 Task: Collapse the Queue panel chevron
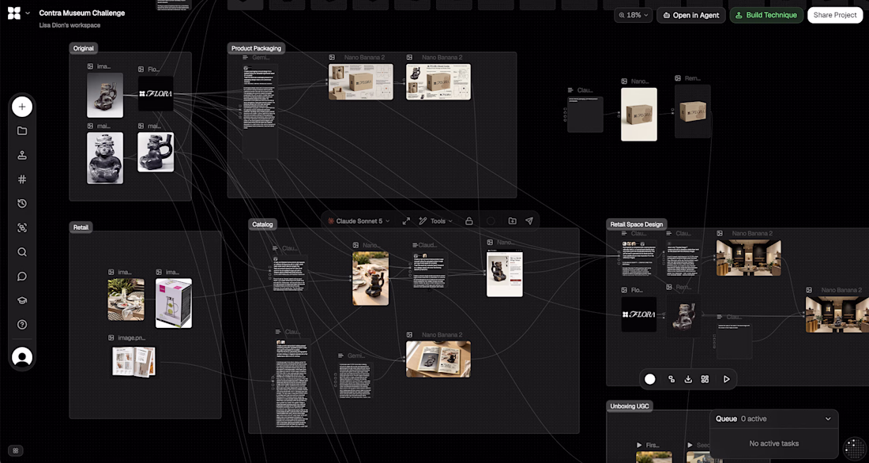tap(828, 419)
